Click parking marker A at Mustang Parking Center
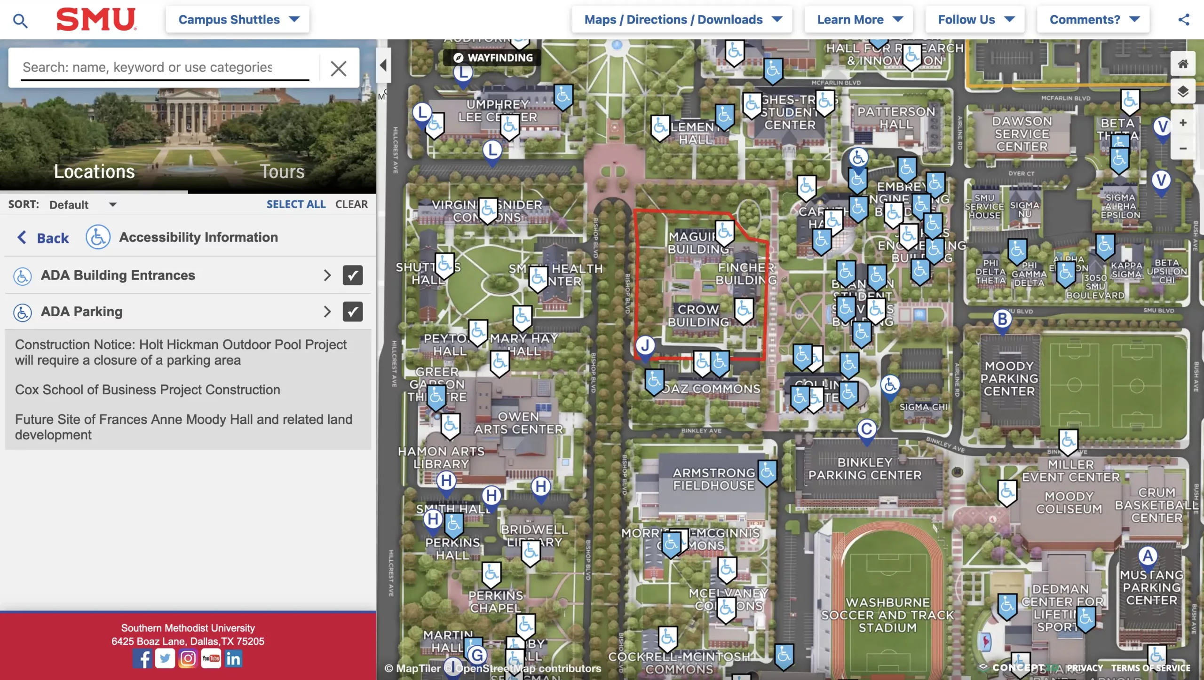1204x680 pixels. (1148, 559)
